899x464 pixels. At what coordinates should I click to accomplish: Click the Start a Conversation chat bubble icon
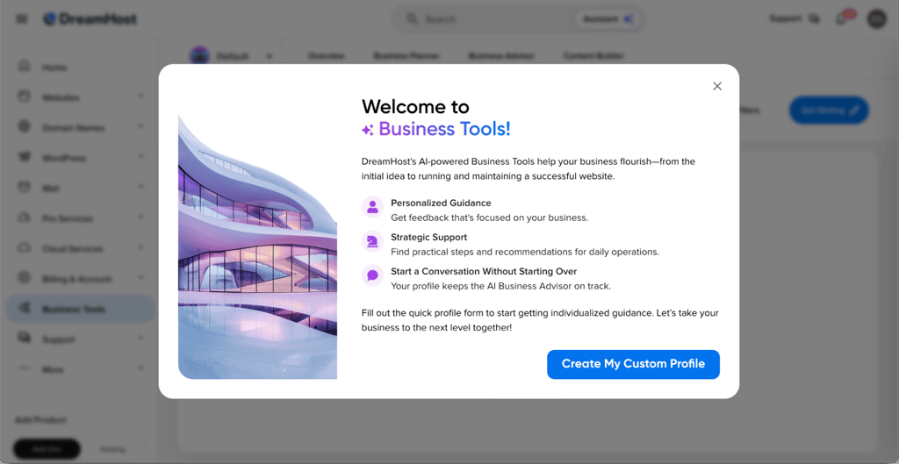372,275
